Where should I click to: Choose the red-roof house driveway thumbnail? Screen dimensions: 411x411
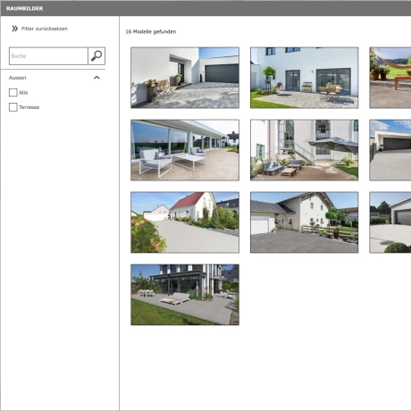click(x=185, y=222)
